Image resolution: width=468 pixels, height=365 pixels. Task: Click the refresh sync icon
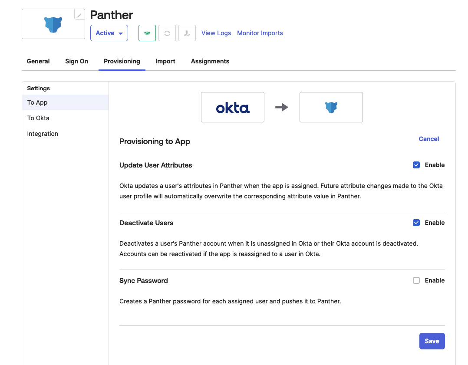167,33
